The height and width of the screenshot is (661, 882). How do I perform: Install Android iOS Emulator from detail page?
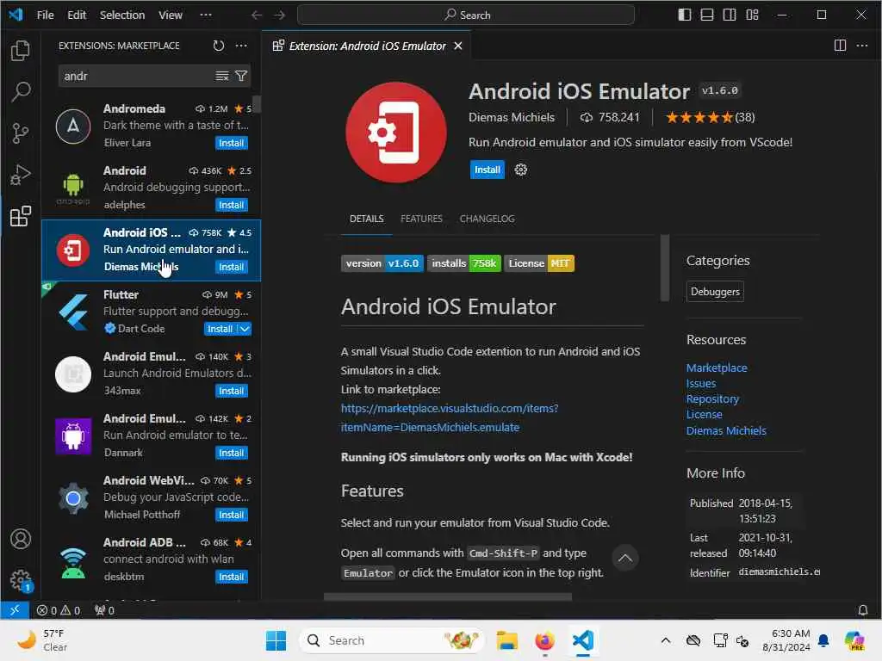[x=488, y=170]
